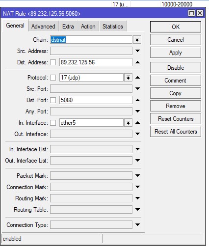Click the Cancel button

click(x=176, y=40)
